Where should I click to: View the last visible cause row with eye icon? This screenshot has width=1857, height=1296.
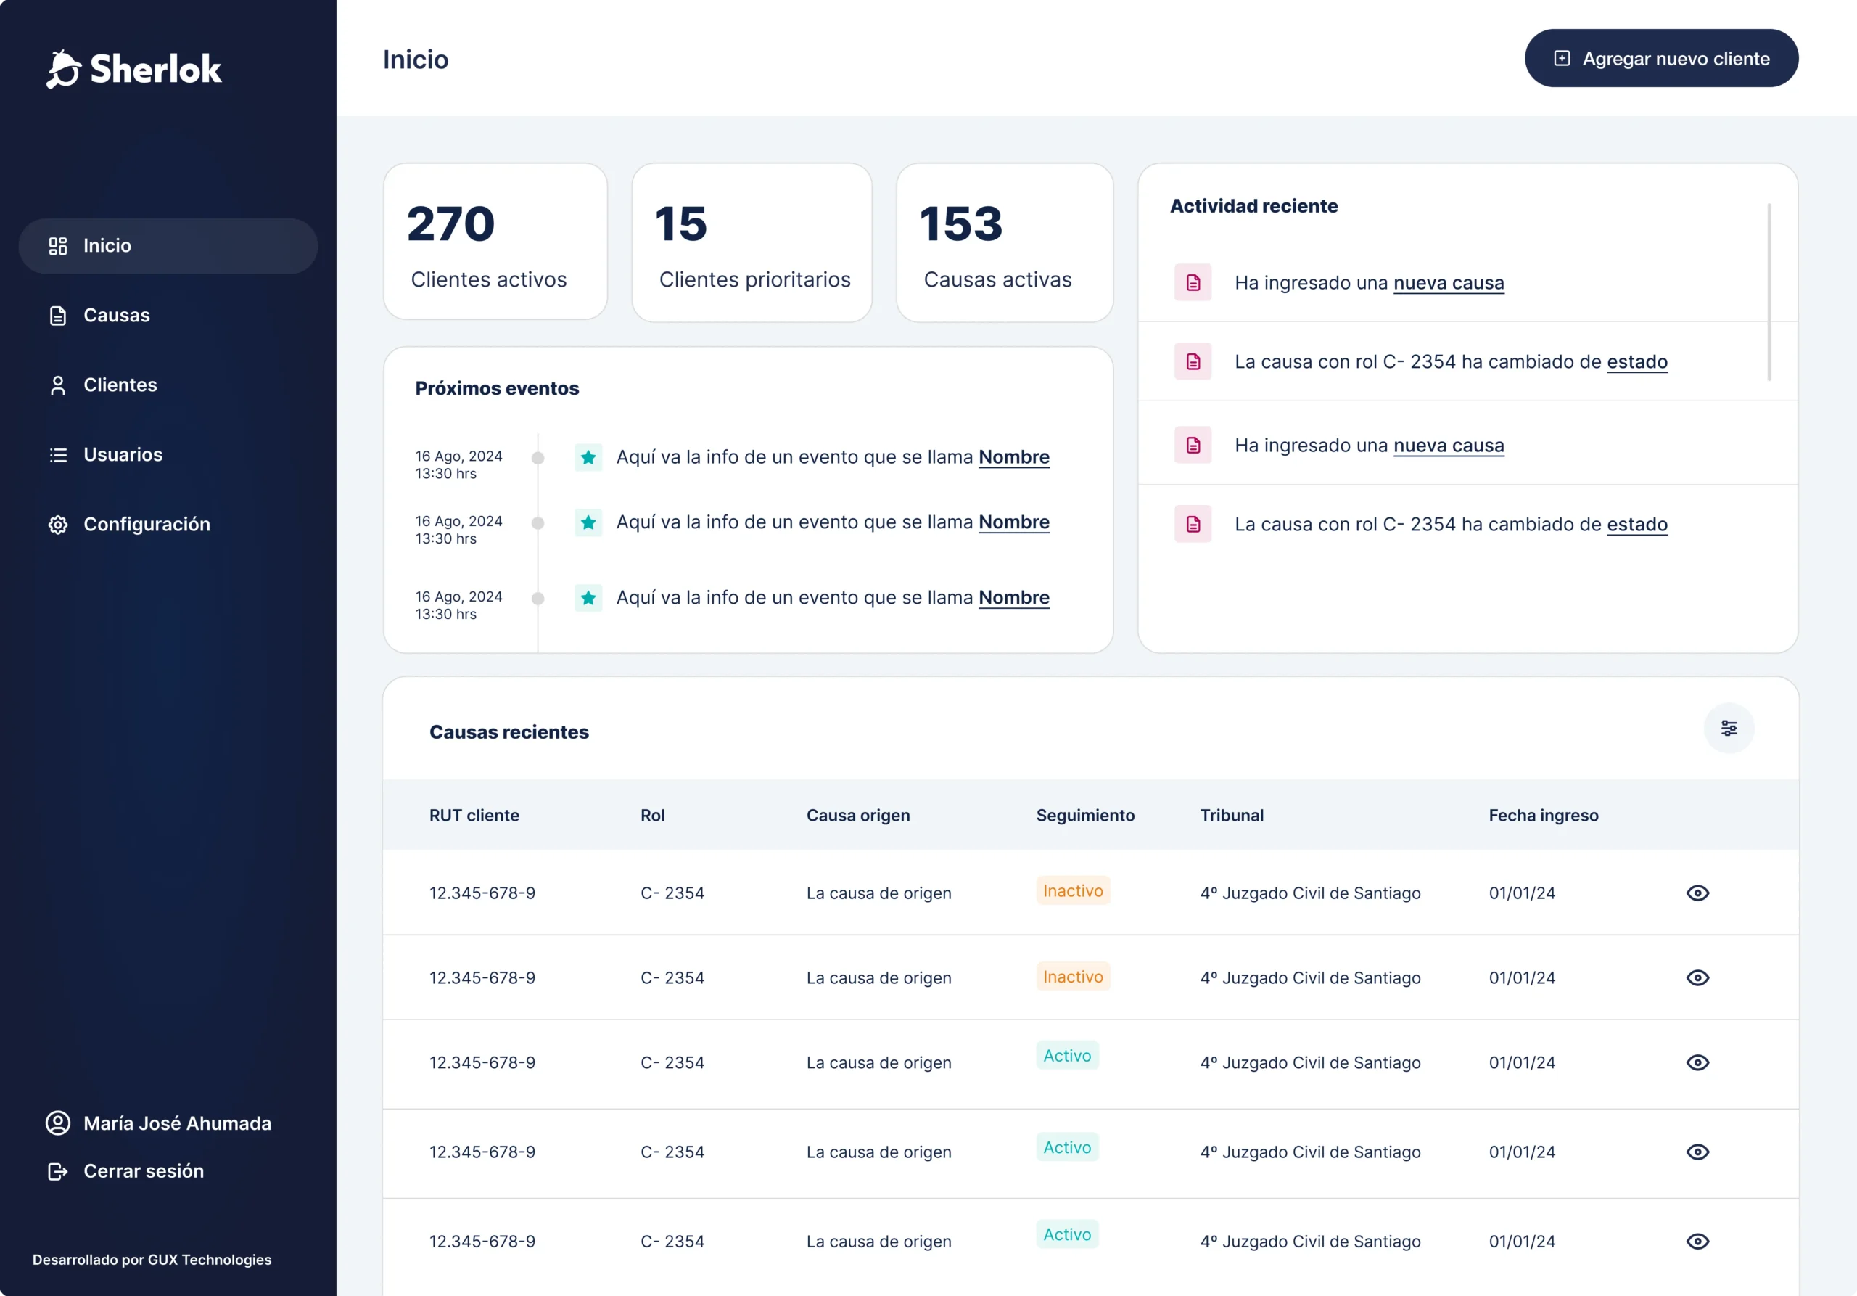tap(1697, 1241)
